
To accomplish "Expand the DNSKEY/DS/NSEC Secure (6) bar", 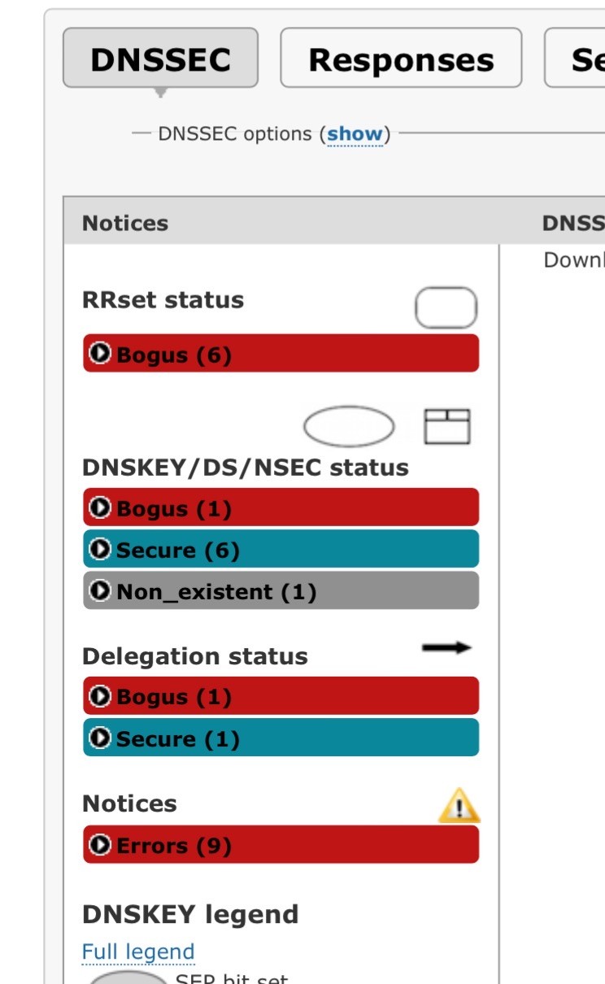I will [x=281, y=550].
